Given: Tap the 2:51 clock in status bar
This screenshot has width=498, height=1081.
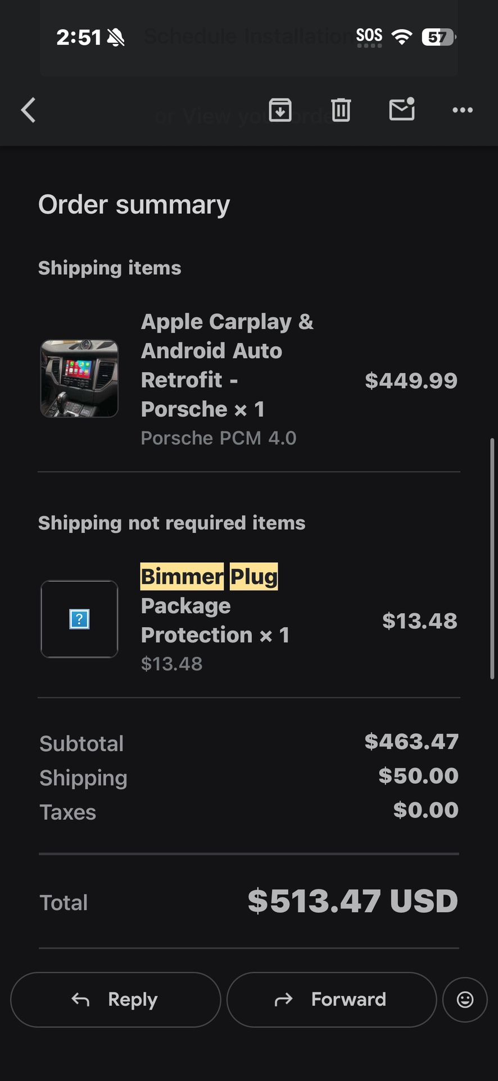Looking at the screenshot, I should pos(78,38).
